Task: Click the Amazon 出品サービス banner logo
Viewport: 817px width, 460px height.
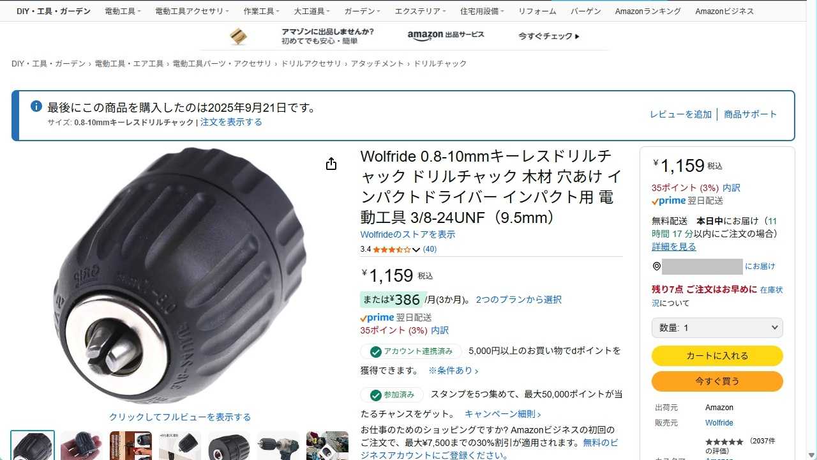Action: (x=446, y=36)
